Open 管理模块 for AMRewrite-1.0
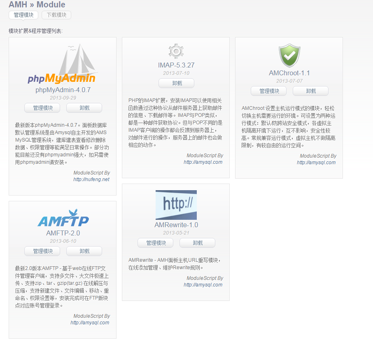The width and height of the screenshot is (373, 347). [155, 243]
